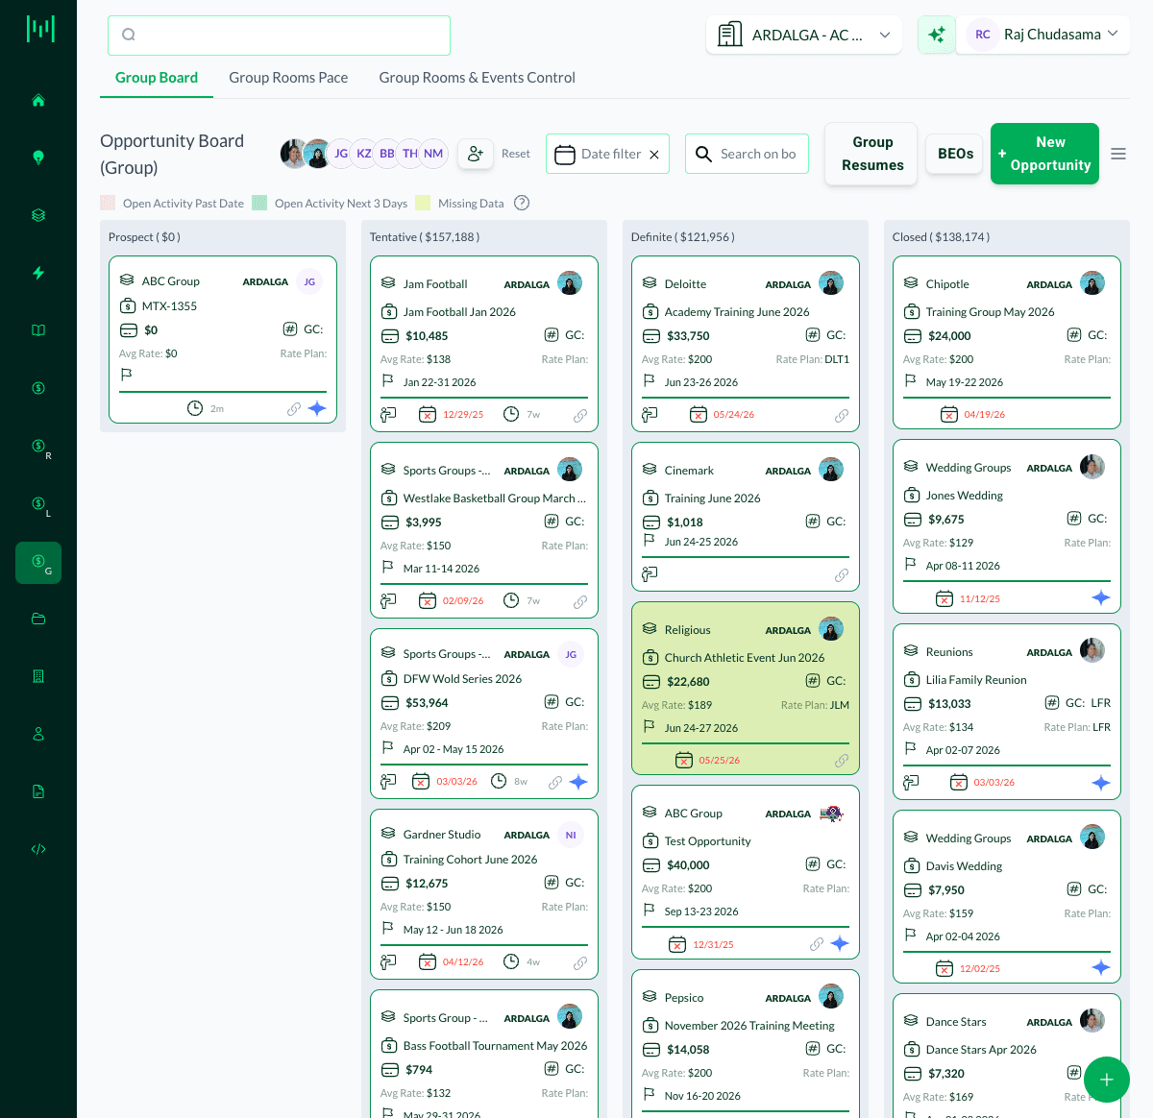Click the Missing Data legend swatch
Screen dimensions: 1153x1118
423,203
